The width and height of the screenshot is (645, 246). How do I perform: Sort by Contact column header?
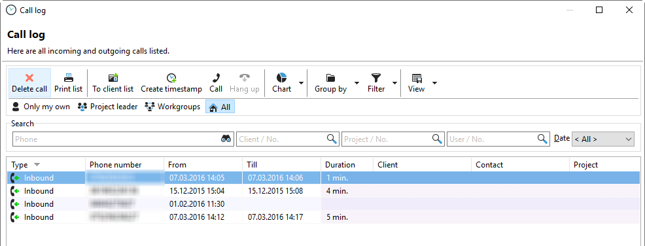click(x=520, y=165)
